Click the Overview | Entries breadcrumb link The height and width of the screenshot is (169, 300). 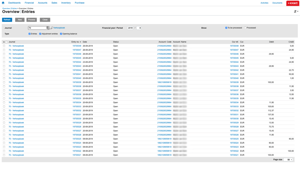(x=10, y=9)
